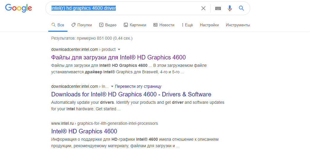310x149 pixels.
Task: Click www.intel.ru breadcrumb URL text
Action: point(62,124)
